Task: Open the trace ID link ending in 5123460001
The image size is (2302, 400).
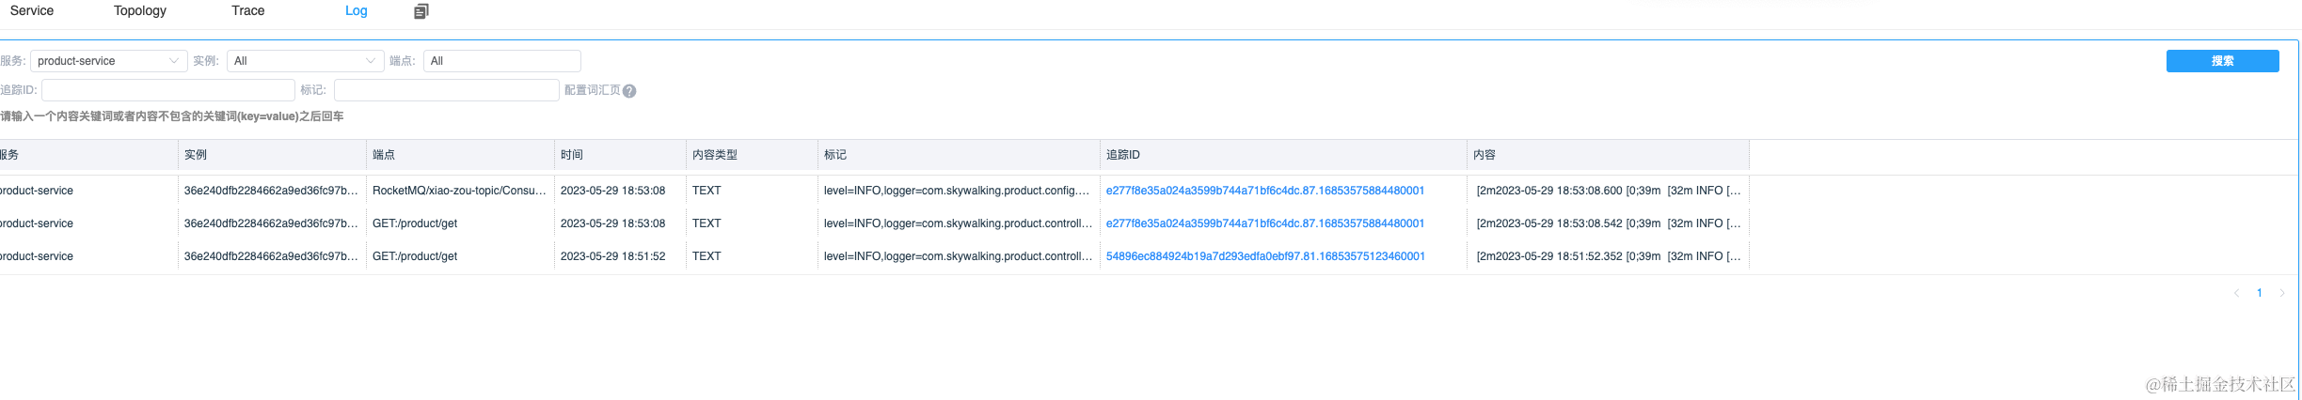Action: click(x=1265, y=256)
